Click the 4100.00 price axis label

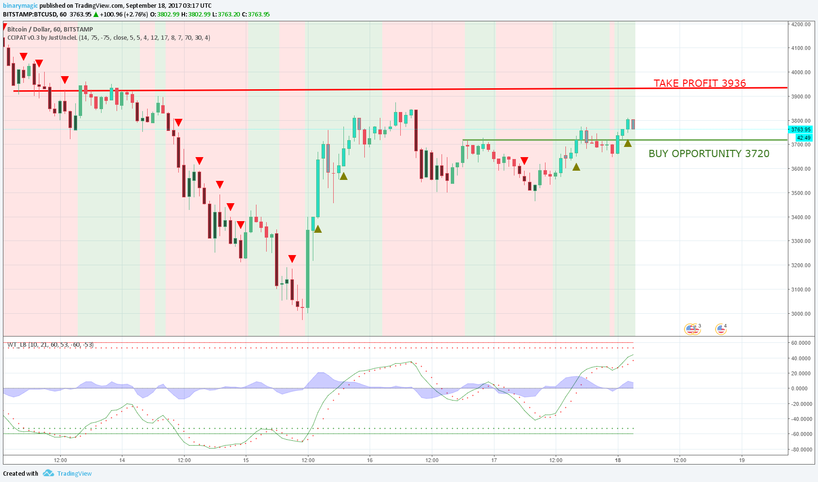[801, 48]
